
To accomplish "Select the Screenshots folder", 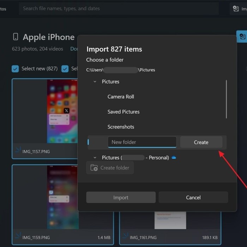I will click(121, 127).
